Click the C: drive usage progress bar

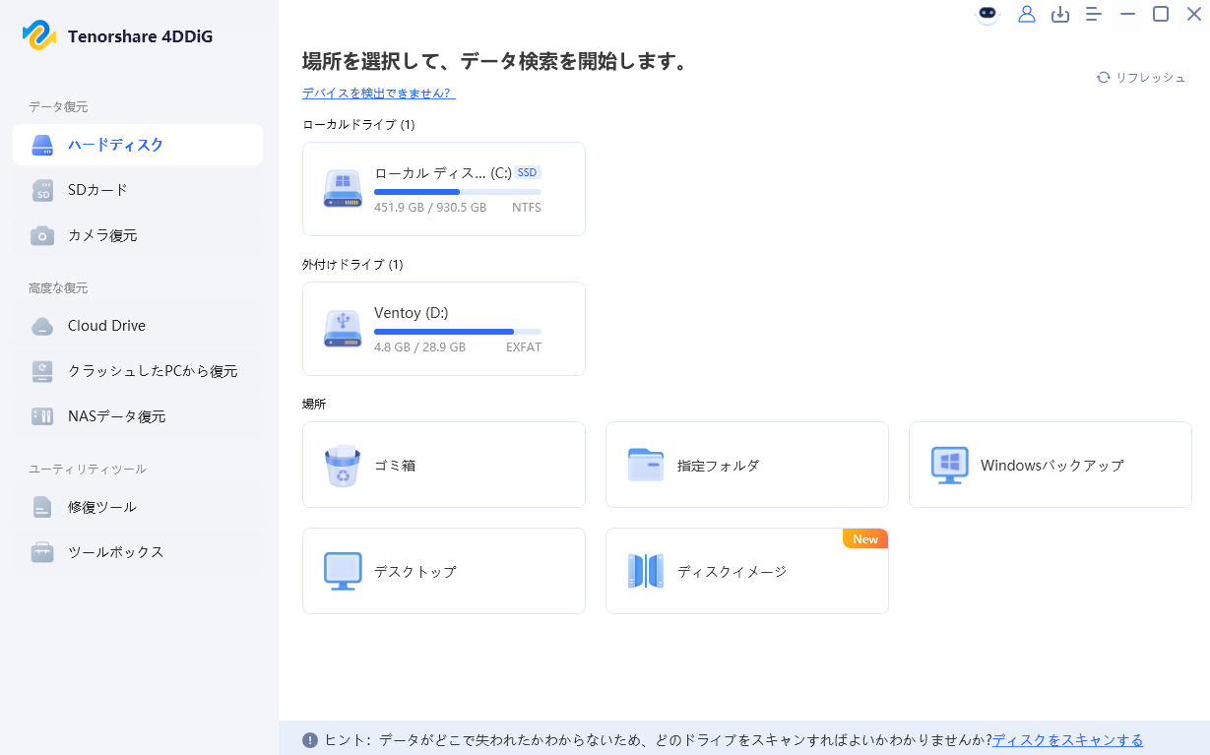[x=458, y=192]
